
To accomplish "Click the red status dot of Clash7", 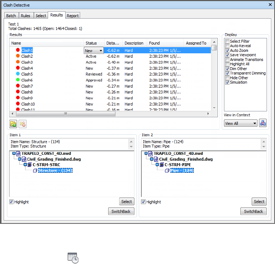I will [x=18, y=86].
